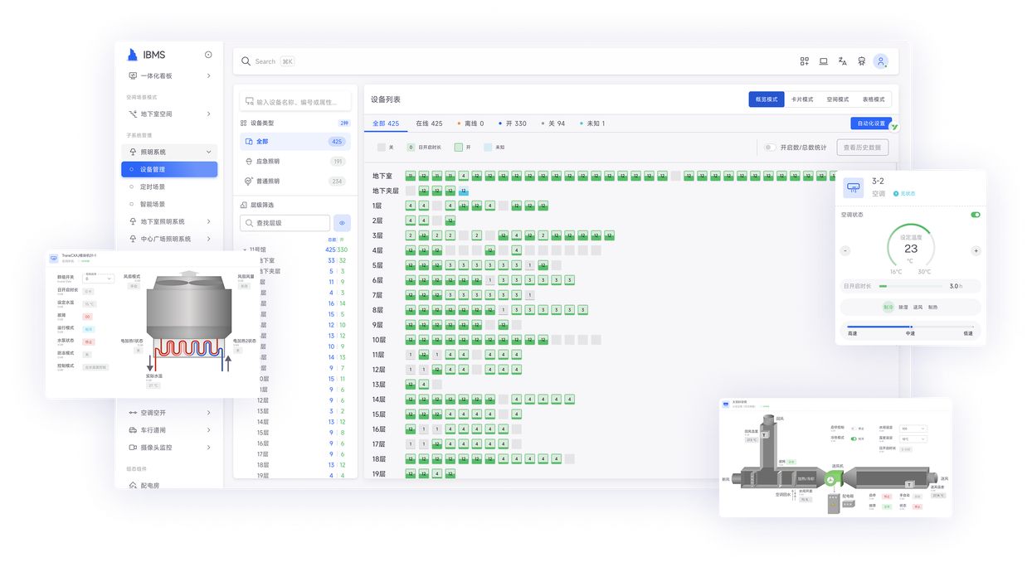This screenshot has height=567, width=1032.
Task: Toggle the 空调状态 power switch
Action: pyautogui.click(x=975, y=215)
